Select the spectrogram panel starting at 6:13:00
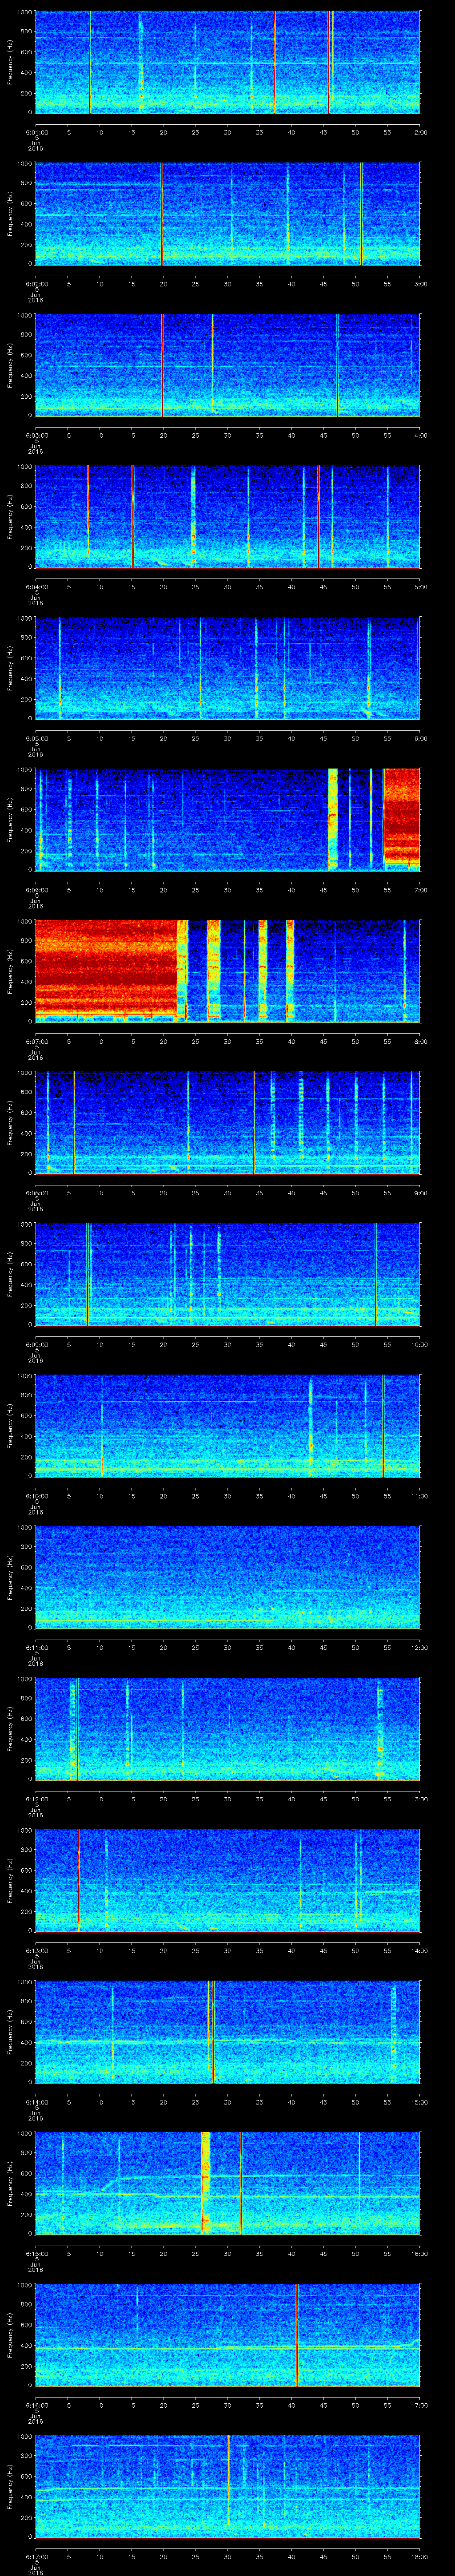This screenshot has height=2576, width=455. pyautogui.click(x=228, y=1880)
